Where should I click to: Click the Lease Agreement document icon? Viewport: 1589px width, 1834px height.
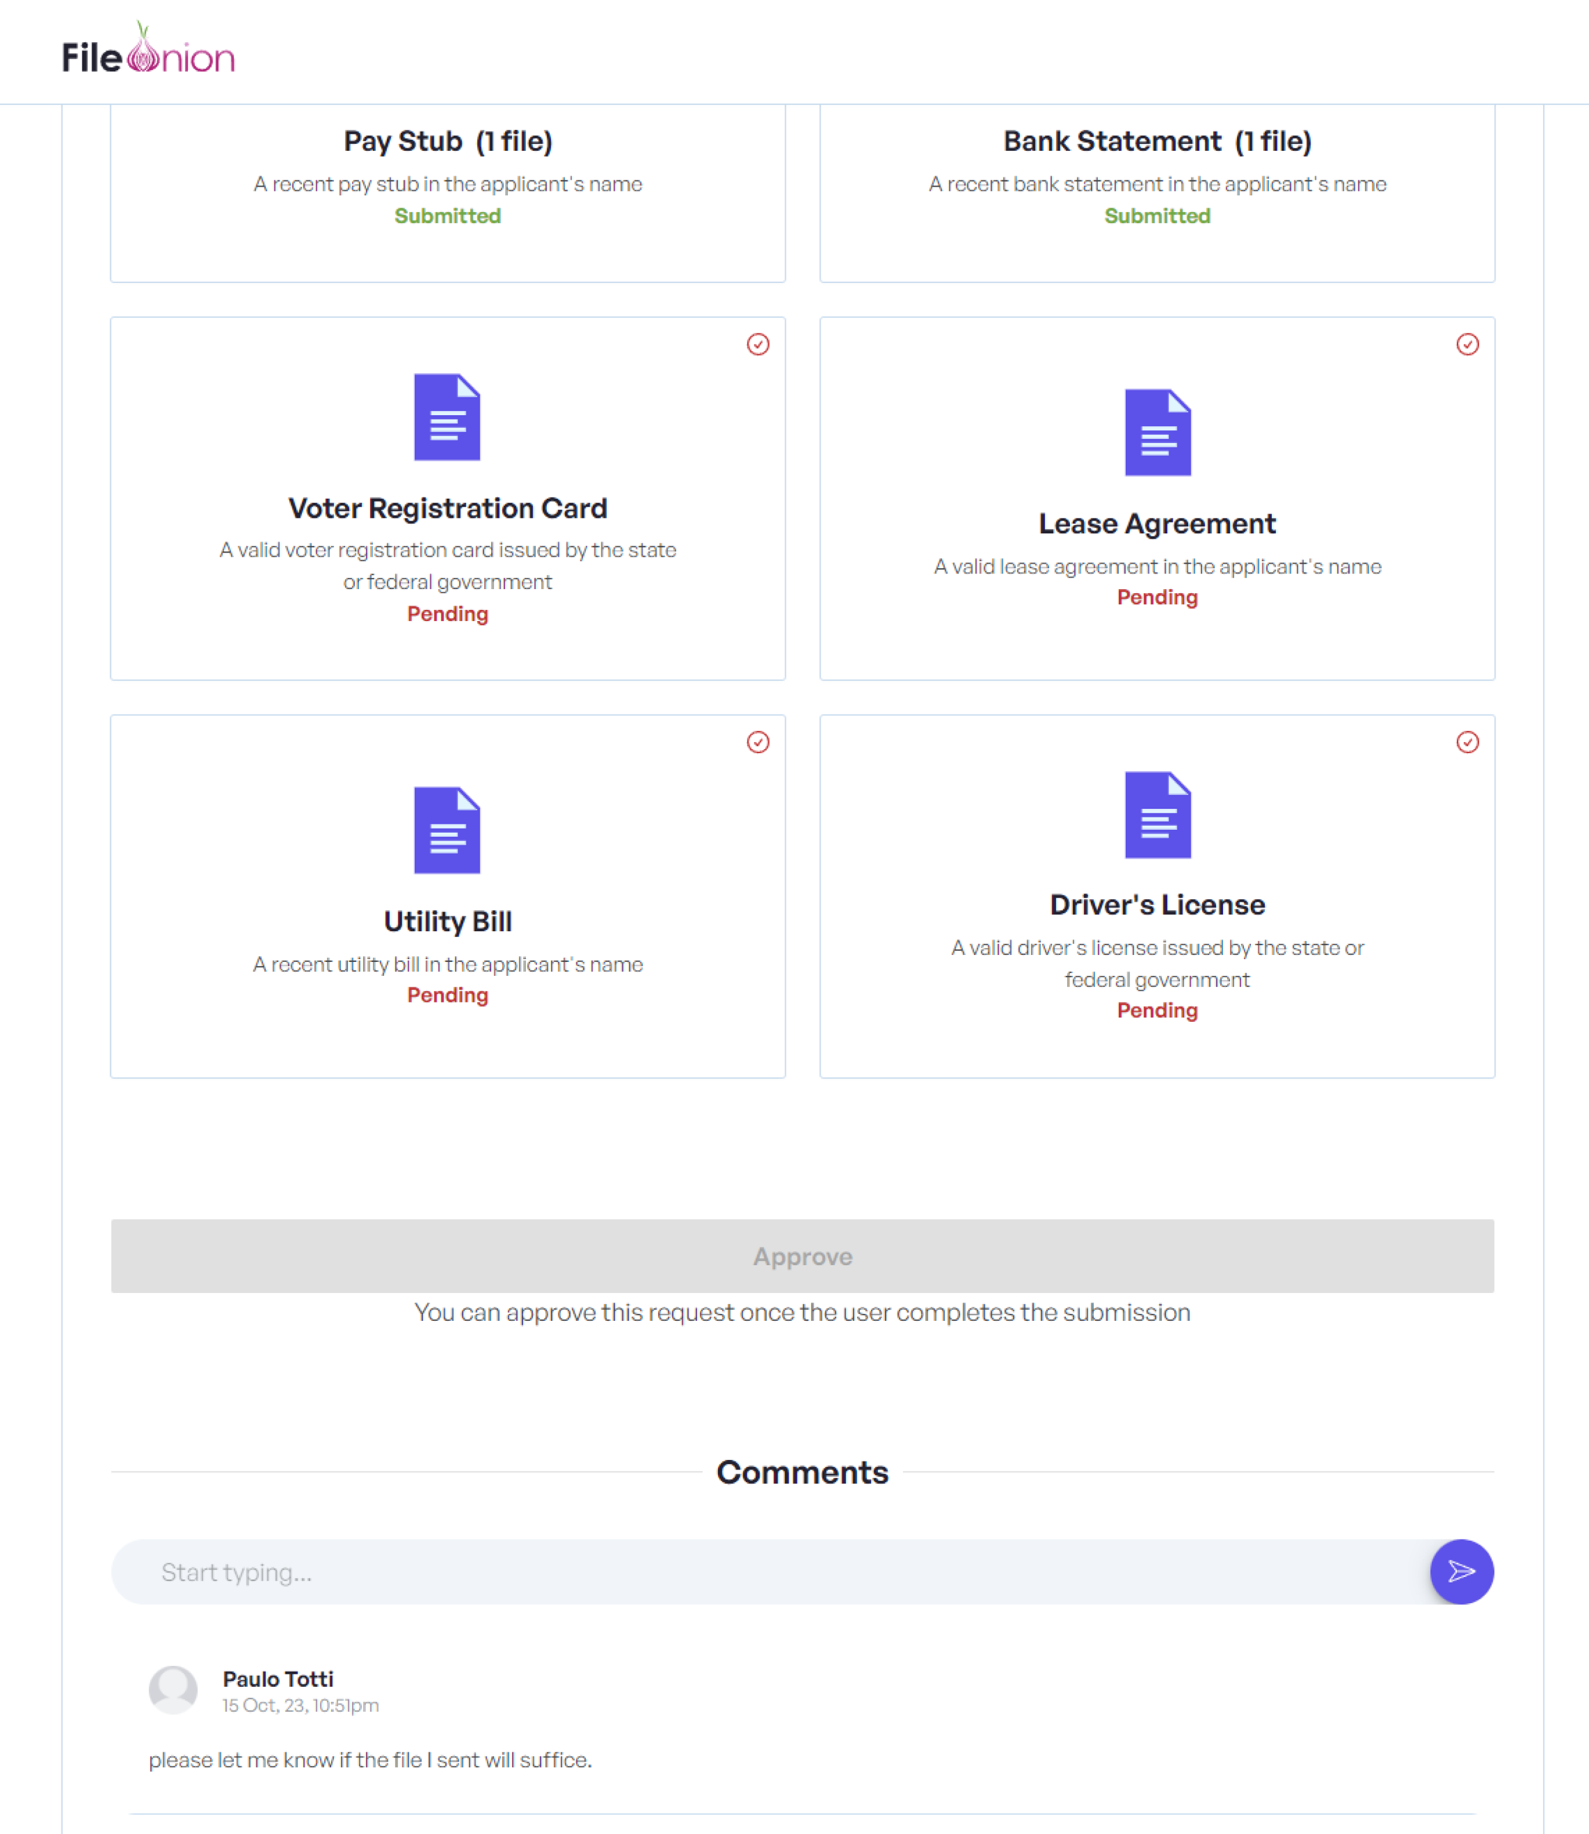point(1157,433)
